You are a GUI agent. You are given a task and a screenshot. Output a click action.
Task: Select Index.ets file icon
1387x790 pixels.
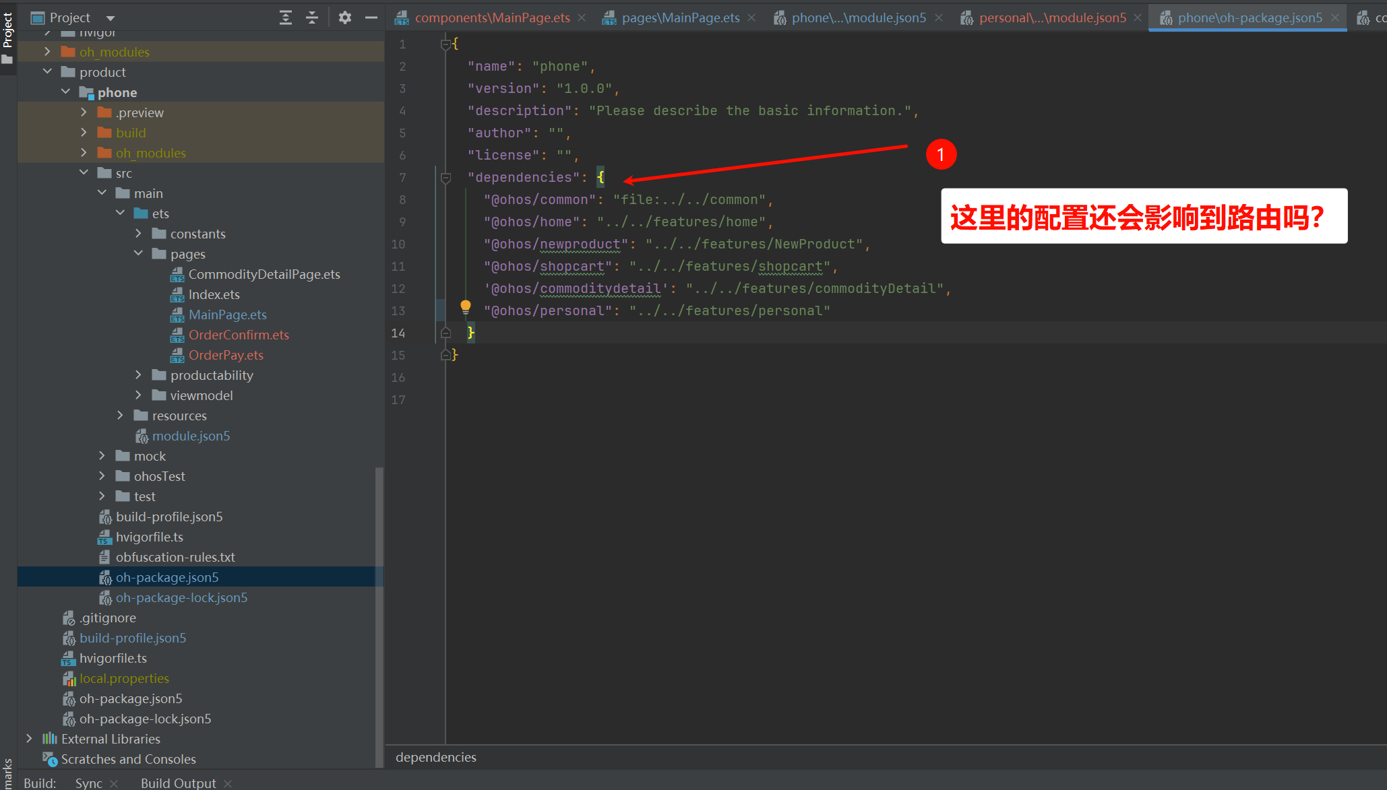(x=177, y=294)
